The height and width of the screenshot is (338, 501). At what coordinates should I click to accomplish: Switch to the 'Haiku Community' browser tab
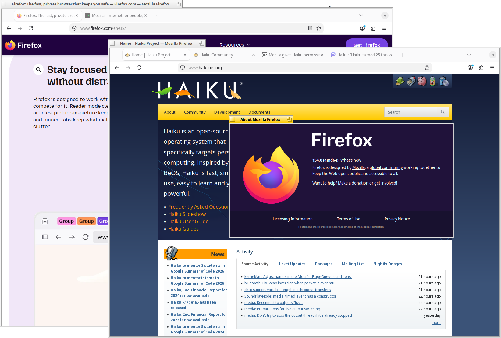point(225,55)
